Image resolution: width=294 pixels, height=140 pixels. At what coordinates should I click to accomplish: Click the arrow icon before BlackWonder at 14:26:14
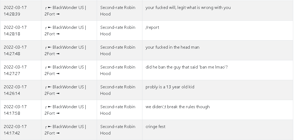tap(50, 87)
